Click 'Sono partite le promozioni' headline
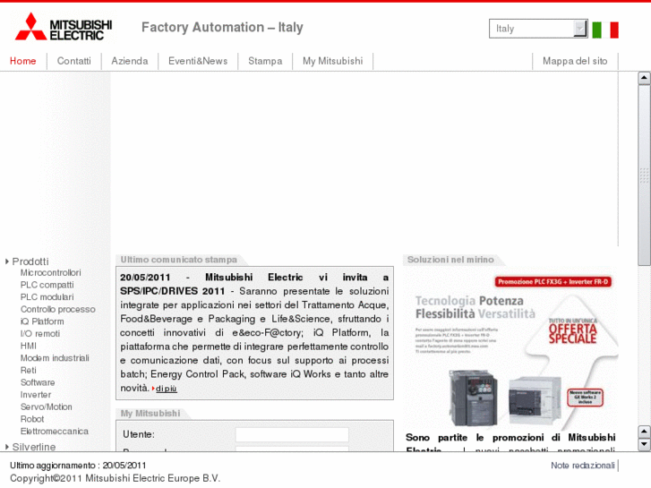The width and height of the screenshot is (651, 488). (x=510, y=437)
